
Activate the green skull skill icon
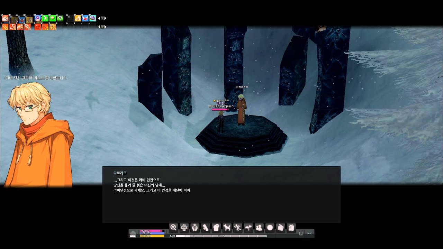pos(60,18)
